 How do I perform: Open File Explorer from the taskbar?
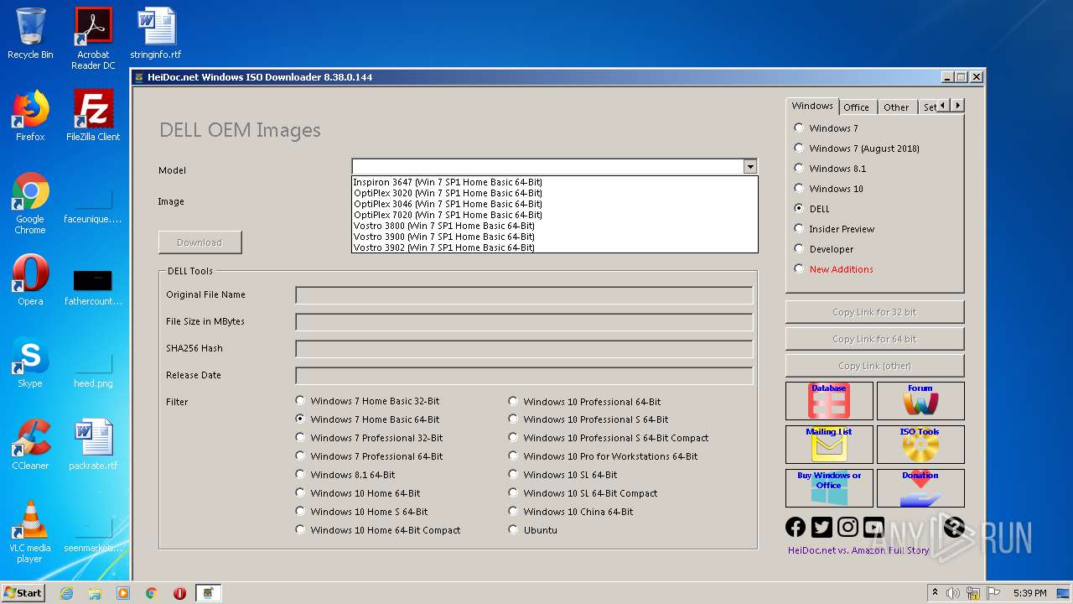tap(95, 593)
